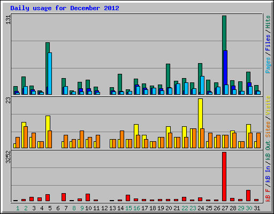Click the 'Sites' legend label
The width and height of the screenshot is (274, 214).
tap(268, 129)
